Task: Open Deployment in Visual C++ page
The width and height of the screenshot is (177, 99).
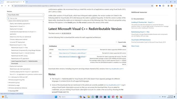Action: [x=17, y=26]
